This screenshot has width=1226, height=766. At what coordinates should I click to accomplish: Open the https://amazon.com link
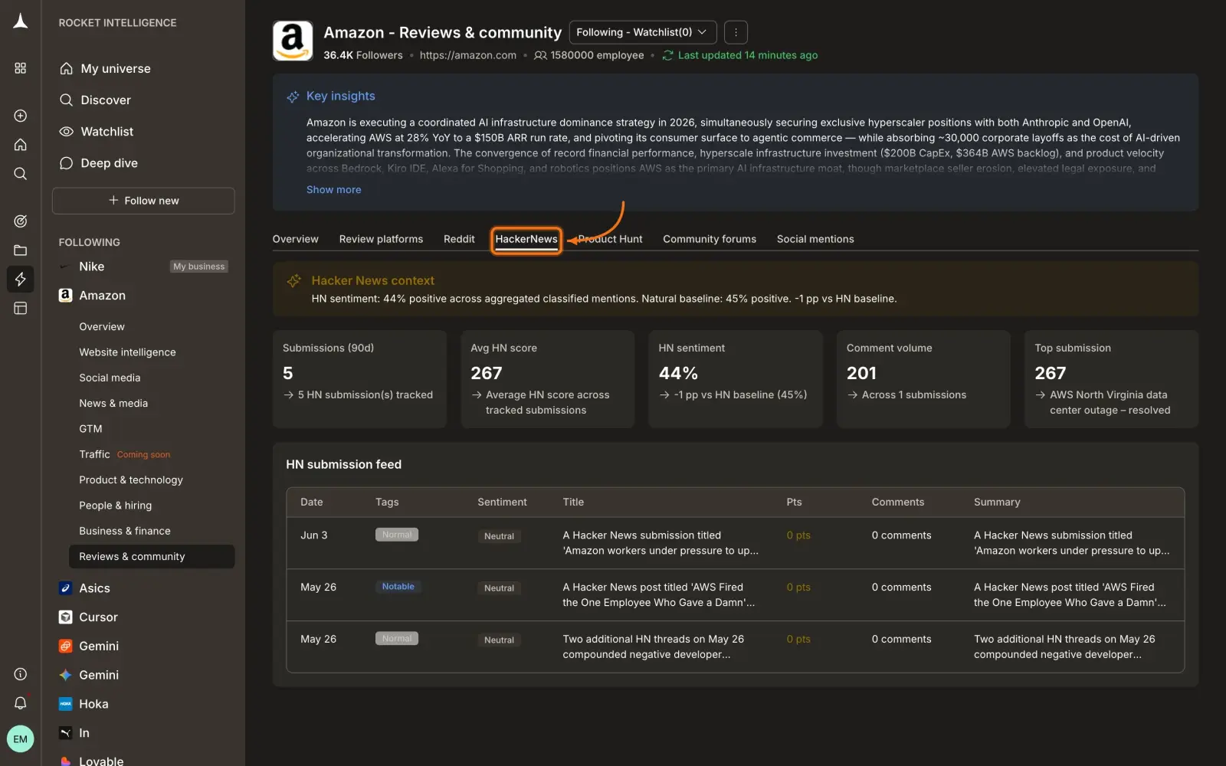(468, 55)
